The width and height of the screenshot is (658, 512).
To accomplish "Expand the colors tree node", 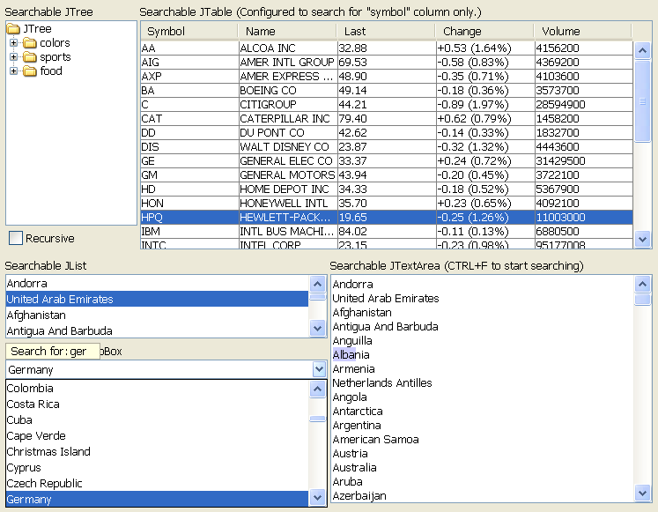I will point(13,43).
